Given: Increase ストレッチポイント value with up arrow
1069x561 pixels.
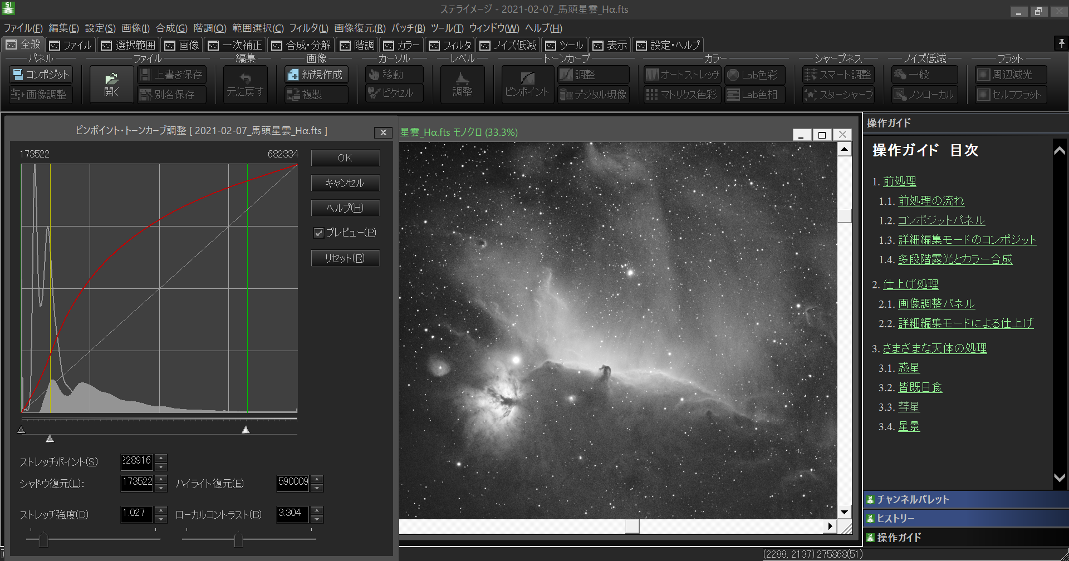Looking at the screenshot, I should pos(161,457).
